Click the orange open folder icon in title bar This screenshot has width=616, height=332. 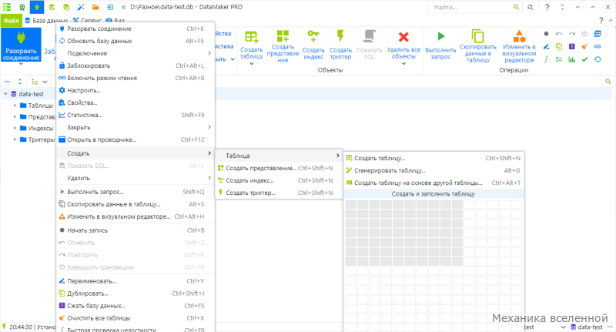click(95, 7)
